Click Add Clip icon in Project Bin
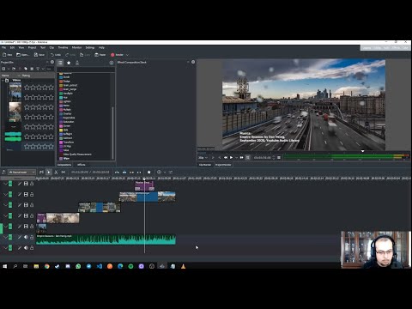The image size is (412, 309). pos(3,69)
